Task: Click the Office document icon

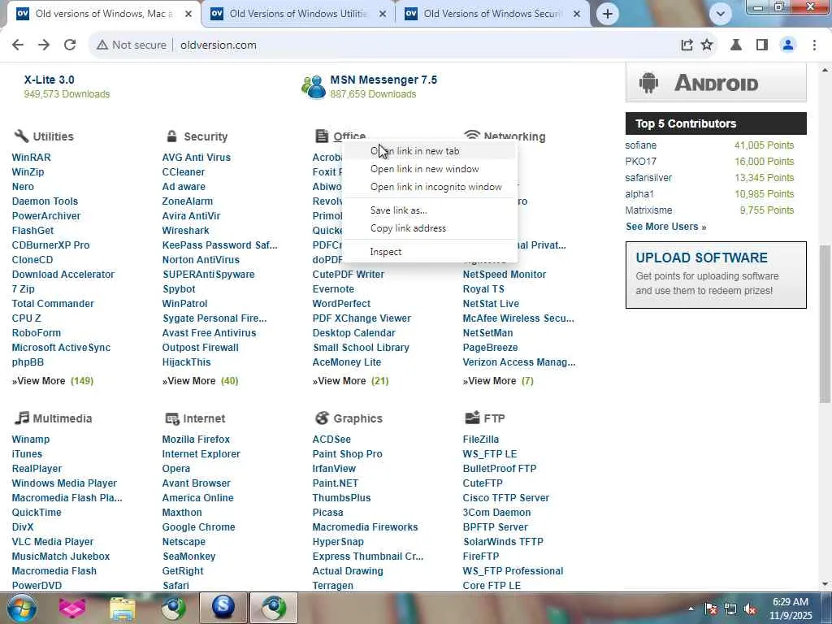Action: [x=322, y=136]
